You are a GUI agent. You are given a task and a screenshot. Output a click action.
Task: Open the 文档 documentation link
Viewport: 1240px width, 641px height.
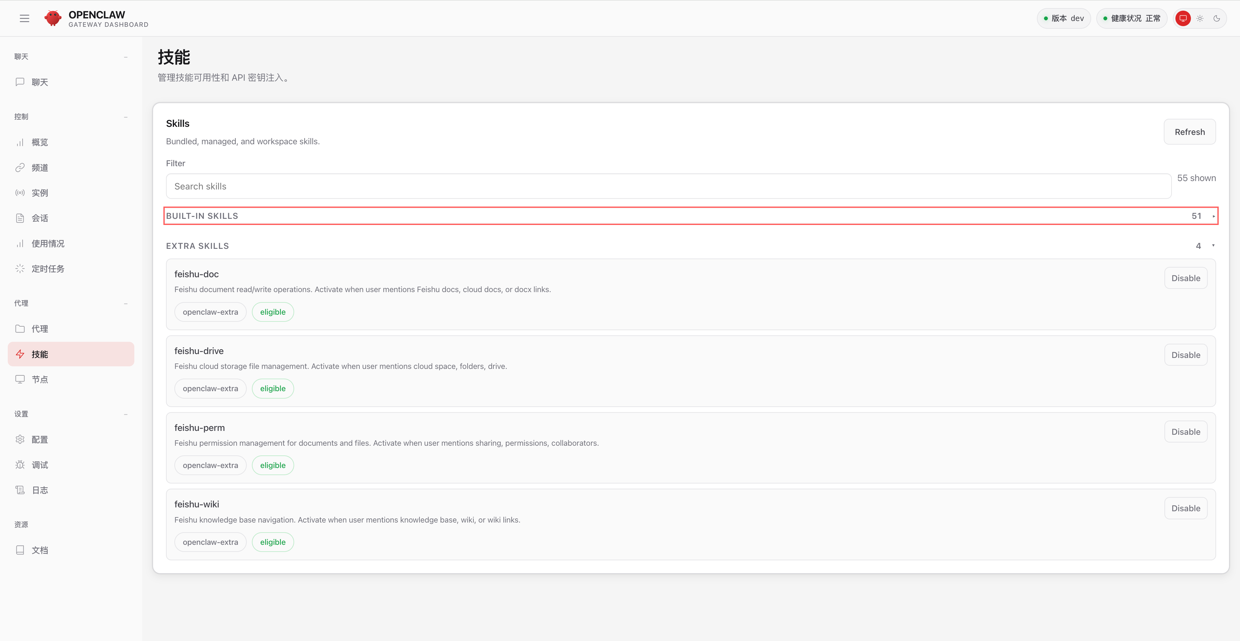point(39,550)
